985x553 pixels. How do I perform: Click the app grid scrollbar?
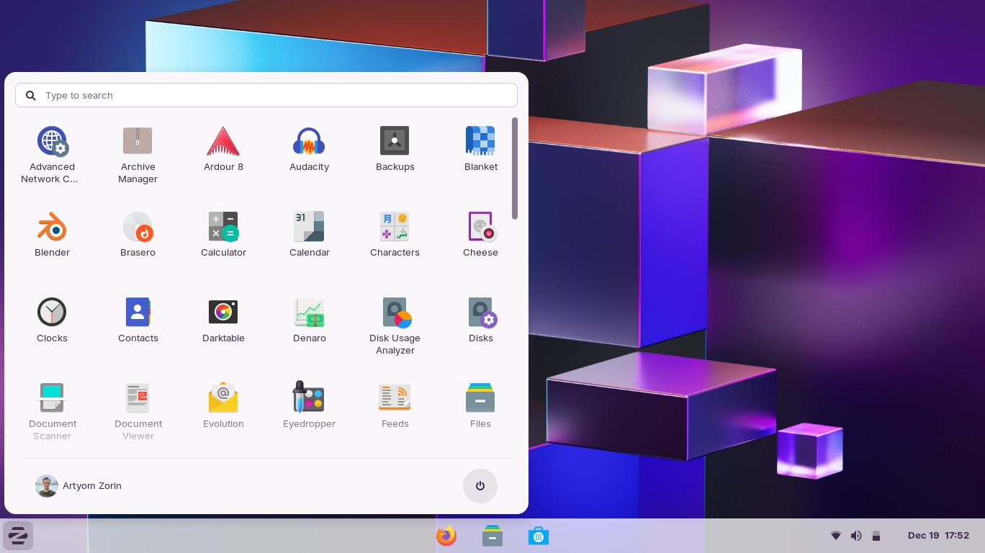click(x=515, y=168)
